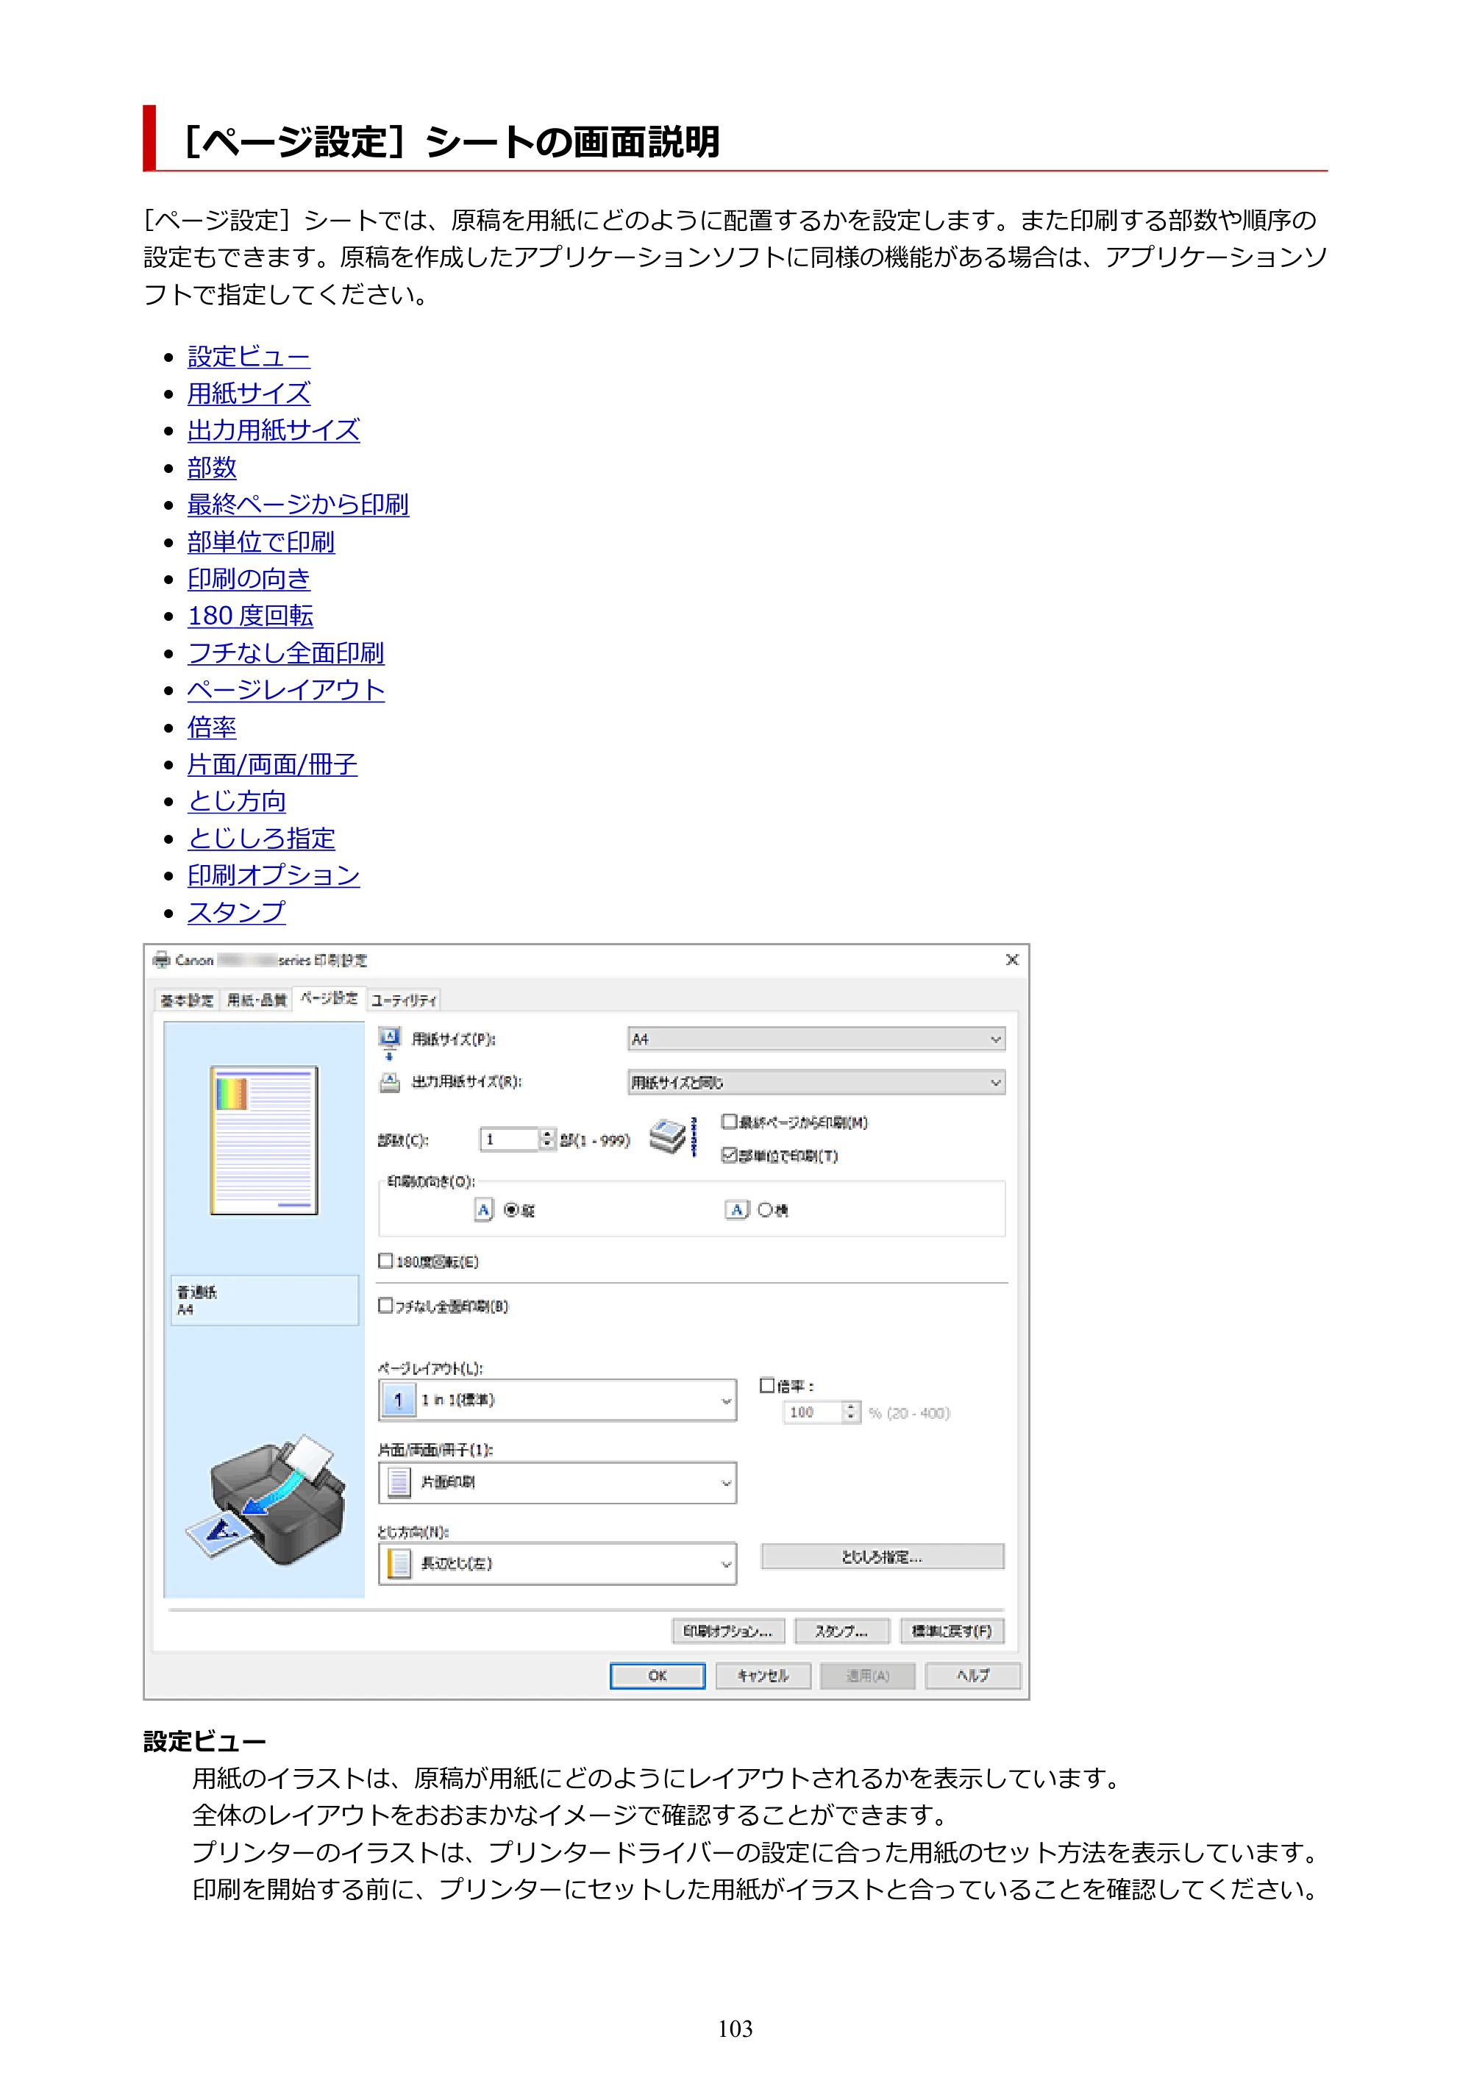Follow the ページレイアウト link

point(285,690)
